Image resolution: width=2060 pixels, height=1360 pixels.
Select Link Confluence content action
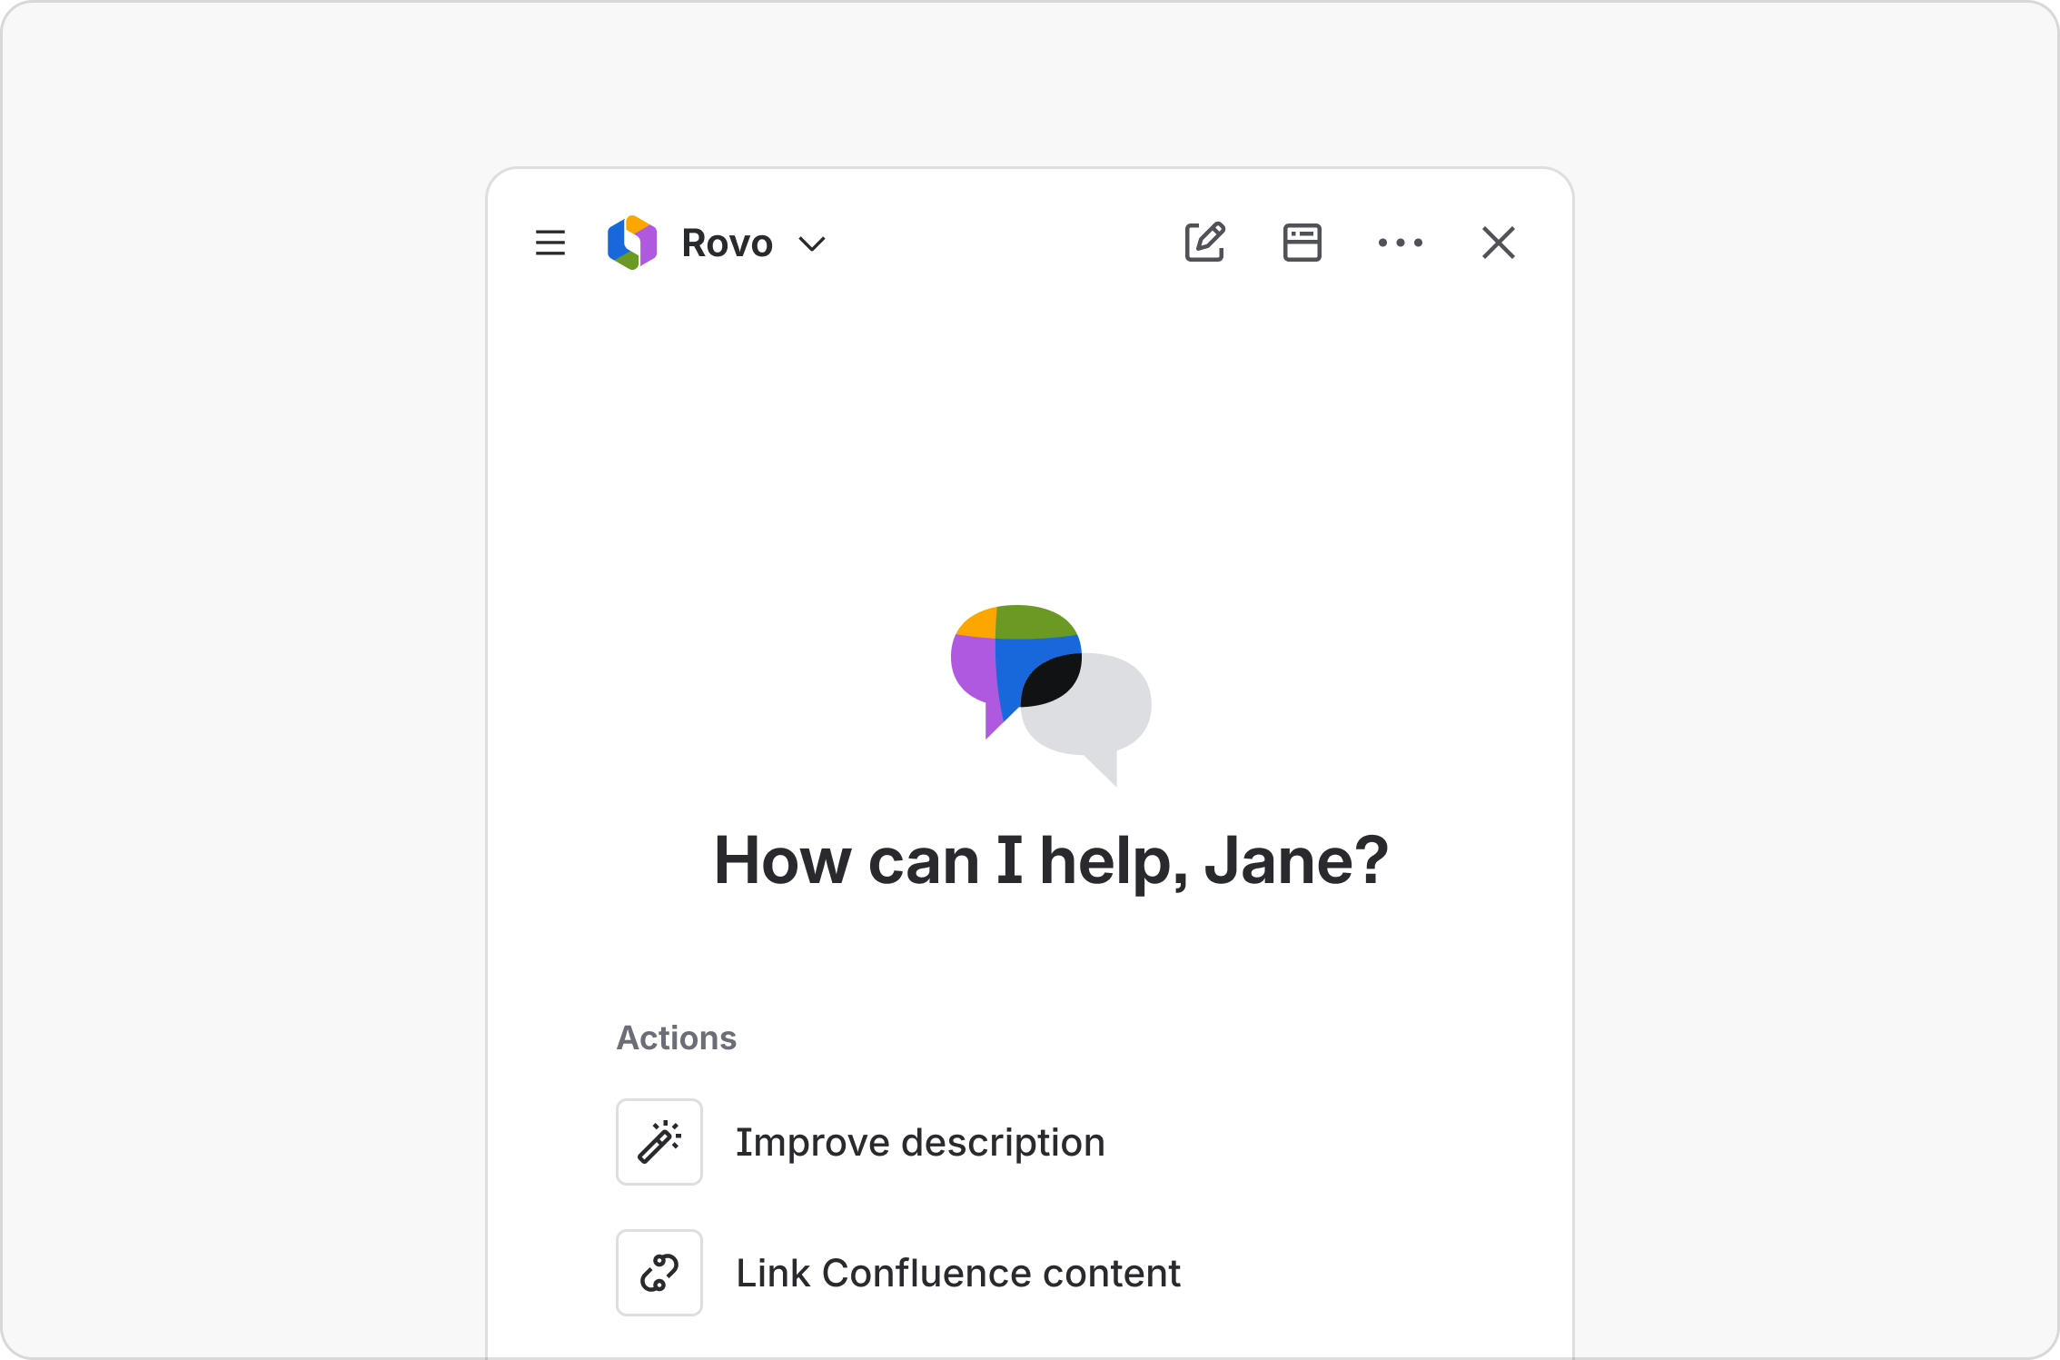958,1273
